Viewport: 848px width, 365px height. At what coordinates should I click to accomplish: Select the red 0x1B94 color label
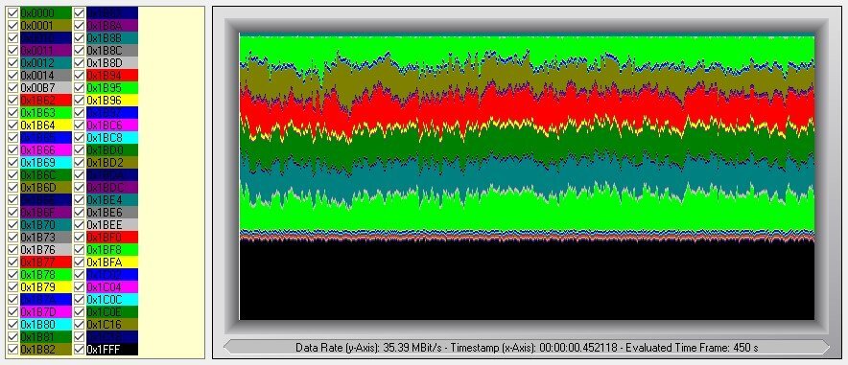point(112,75)
